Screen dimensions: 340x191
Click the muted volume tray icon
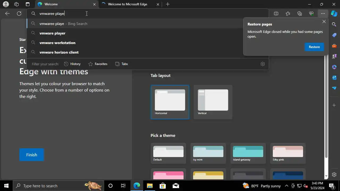(x=306, y=186)
